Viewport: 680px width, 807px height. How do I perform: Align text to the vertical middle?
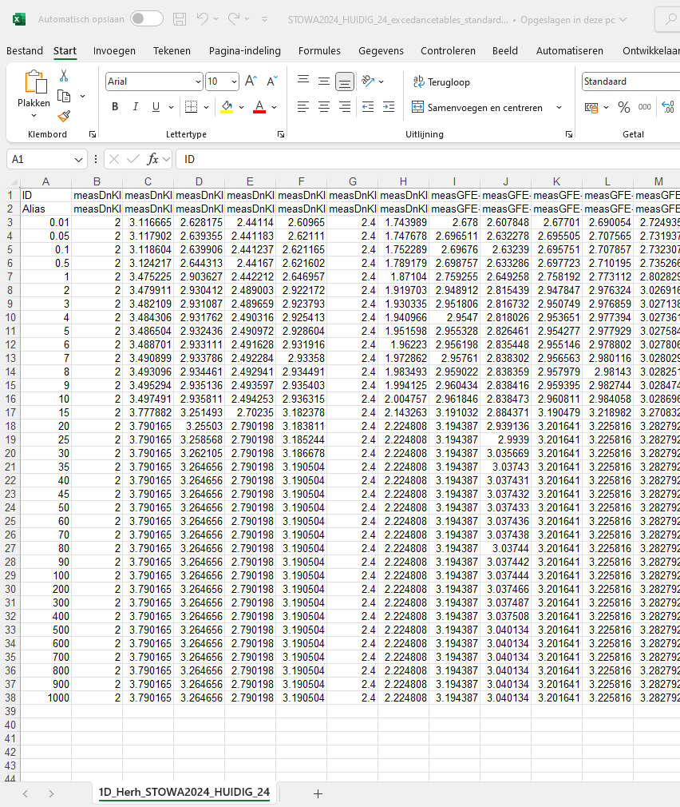[324, 80]
